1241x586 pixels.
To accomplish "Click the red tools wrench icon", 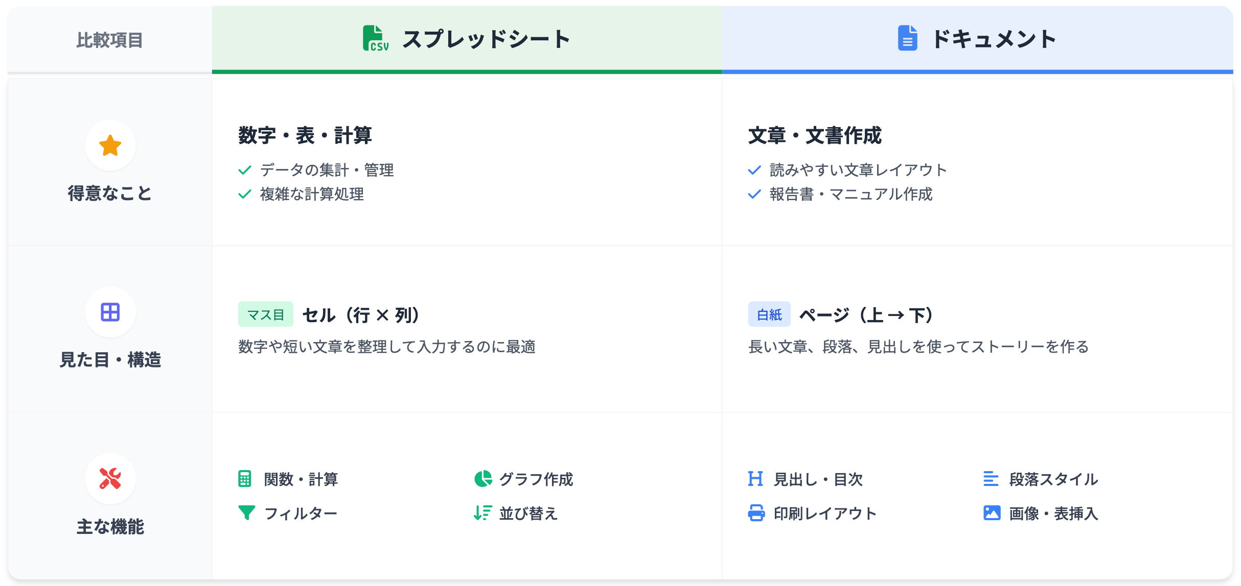I will click(x=110, y=479).
